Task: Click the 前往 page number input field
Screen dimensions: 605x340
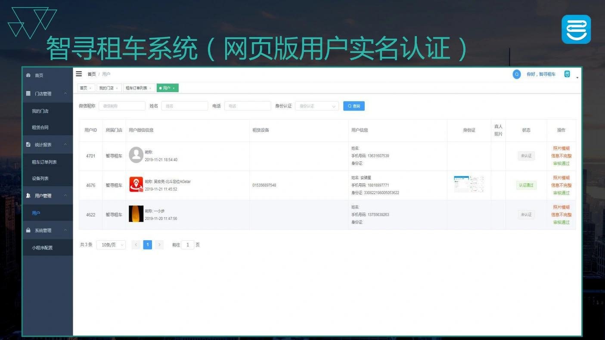Action: [188, 244]
